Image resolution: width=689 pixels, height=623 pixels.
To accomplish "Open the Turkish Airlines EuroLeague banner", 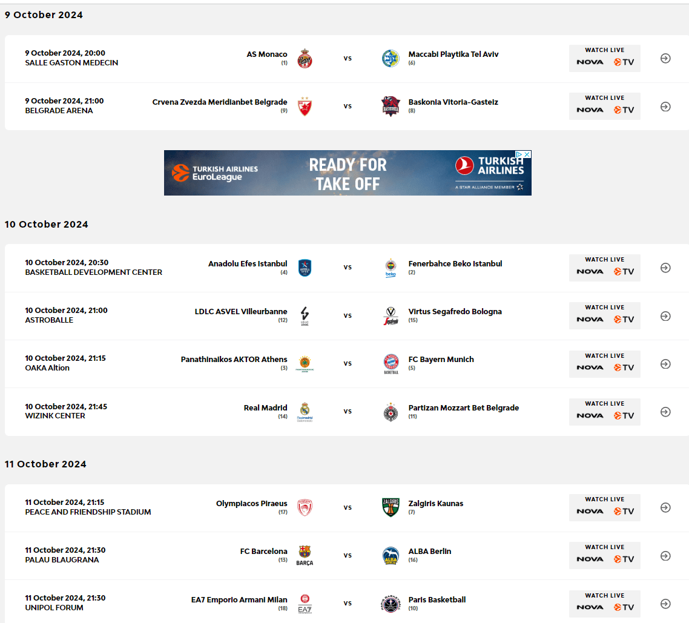I will pos(348,173).
